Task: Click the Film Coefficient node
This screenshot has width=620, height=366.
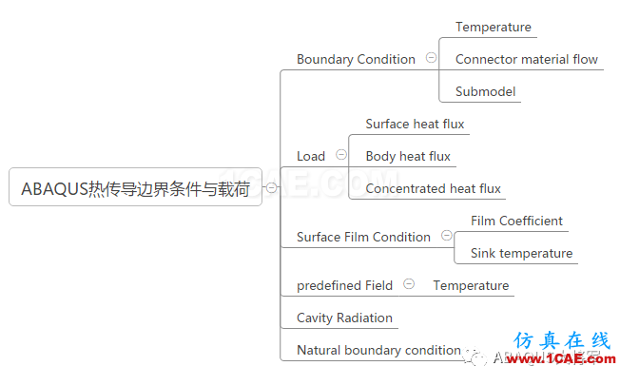Action: point(516,221)
